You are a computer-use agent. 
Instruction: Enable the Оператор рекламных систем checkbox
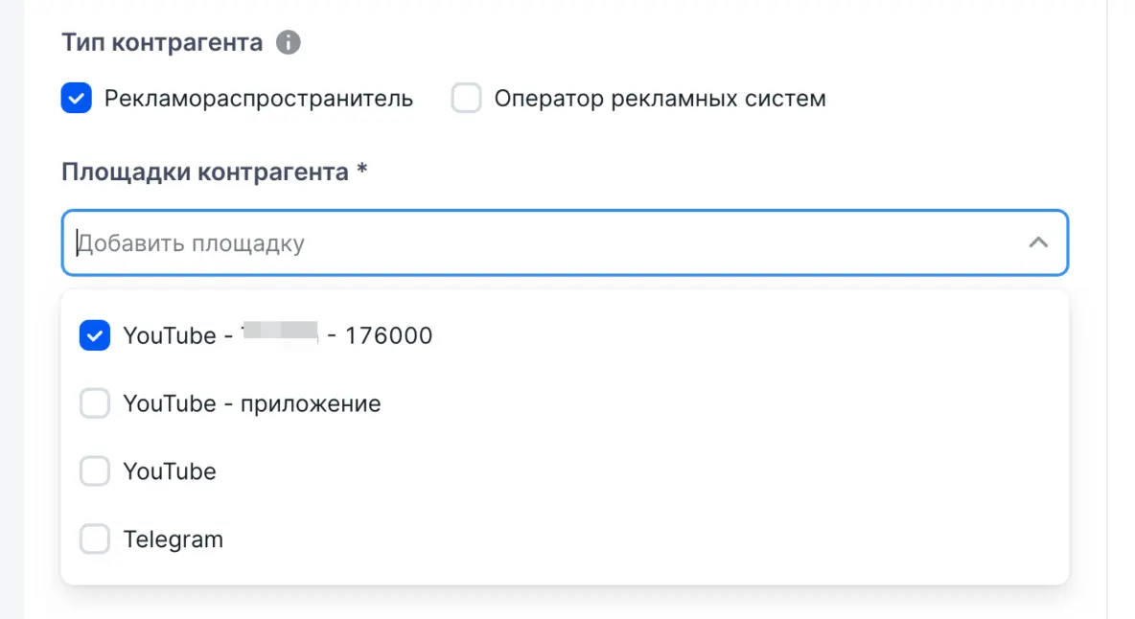(467, 99)
